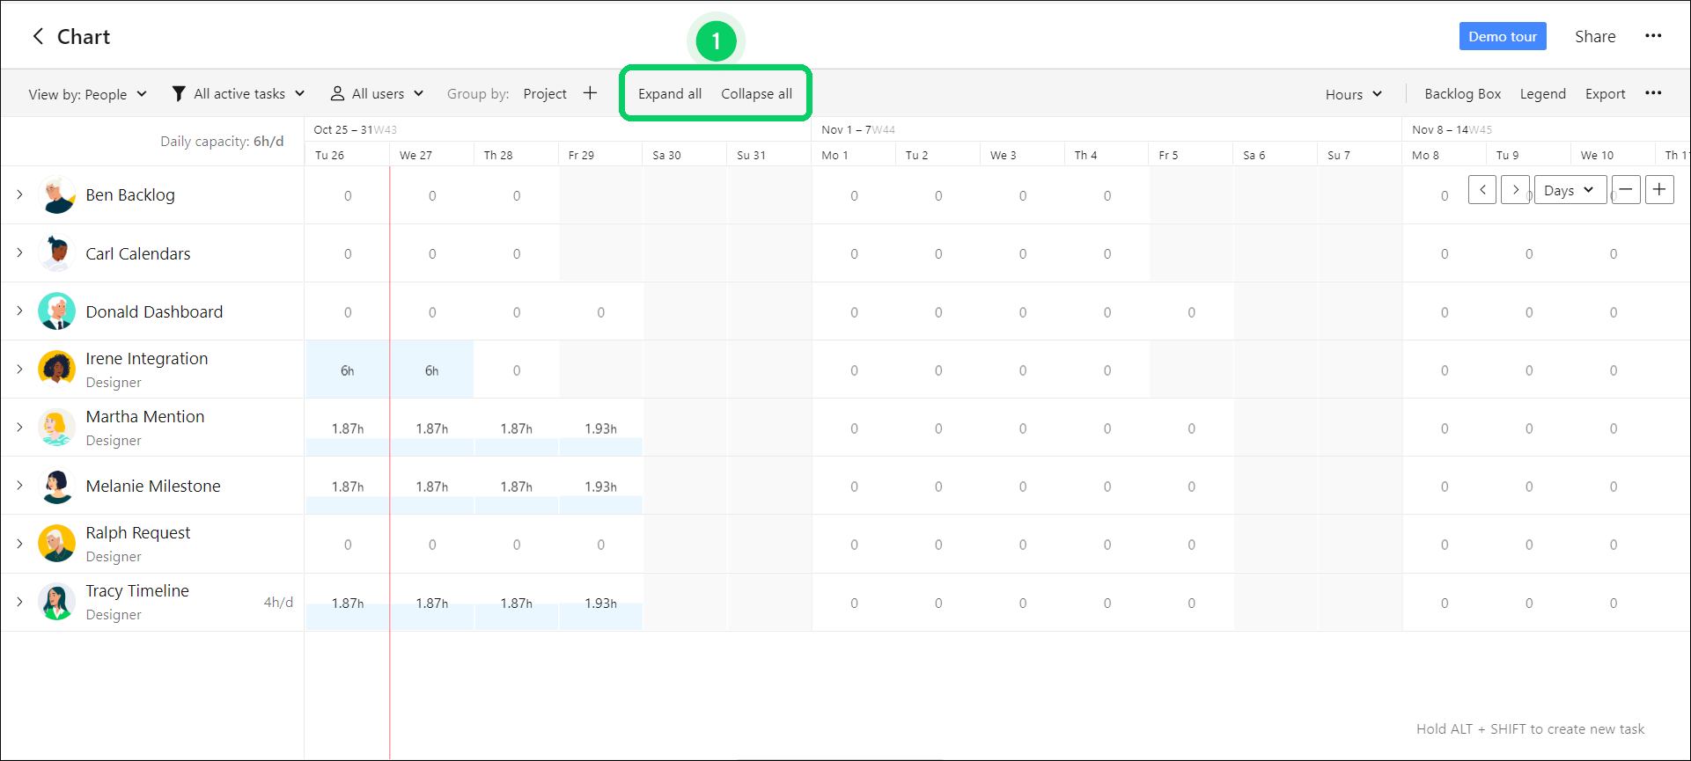The width and height of the screenshot is (1691, 761).
Task: Open the Days zoom level dropdown
Action: 1570,190
